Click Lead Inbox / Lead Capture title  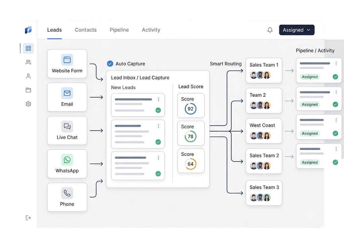coord(140,78)
